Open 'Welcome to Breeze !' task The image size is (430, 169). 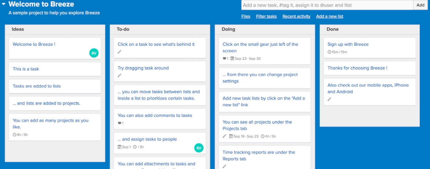[55, 48]
